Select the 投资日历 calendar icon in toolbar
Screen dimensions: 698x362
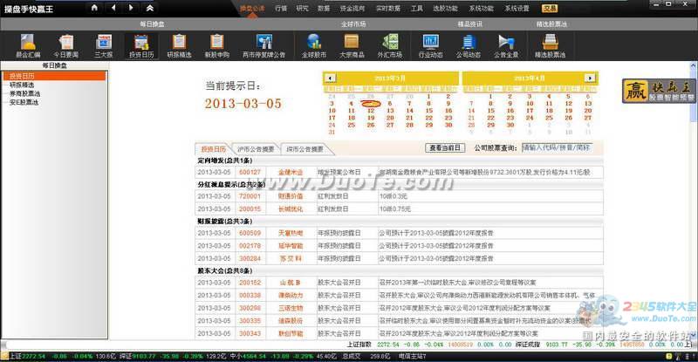(141, 46)
